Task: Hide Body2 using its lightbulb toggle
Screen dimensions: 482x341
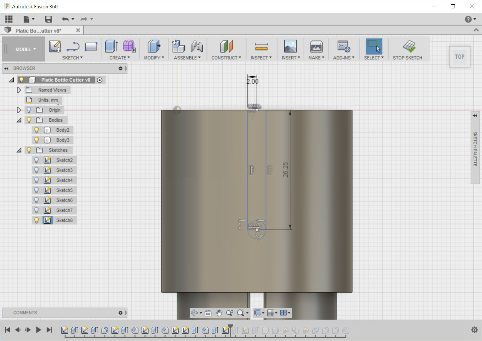Action: click(36, 130)
